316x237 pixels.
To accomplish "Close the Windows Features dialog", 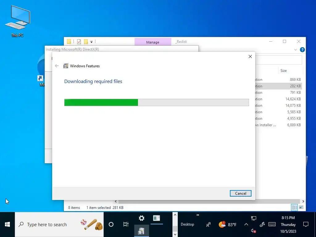I will pos(250,56).
